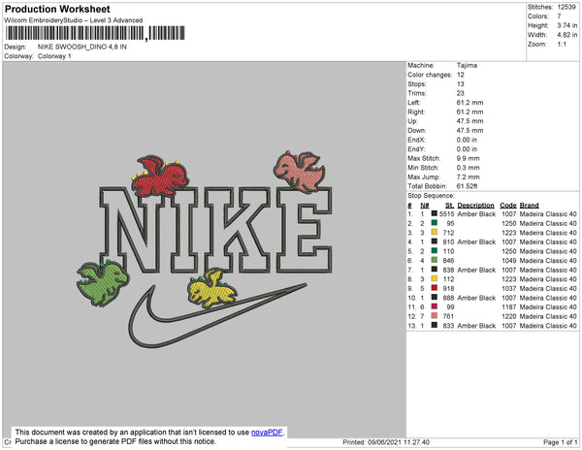Click stitch count '5515' in stop 1
Viewport: 582px width, 450px height.
446,214
